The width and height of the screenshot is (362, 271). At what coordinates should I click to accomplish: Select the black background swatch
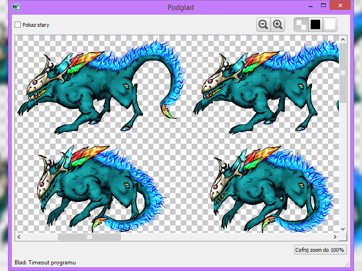click(x=315, y=24)
